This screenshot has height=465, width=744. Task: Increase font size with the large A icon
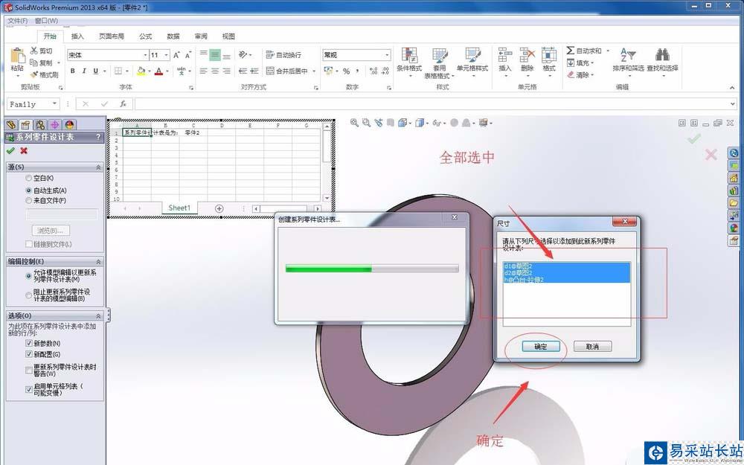coord(176,55)
